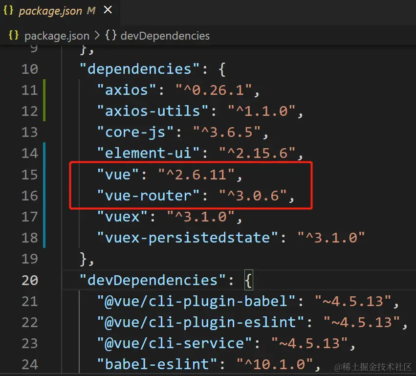
Task: Click line number 10 in gutter
Action: [30, 69]
